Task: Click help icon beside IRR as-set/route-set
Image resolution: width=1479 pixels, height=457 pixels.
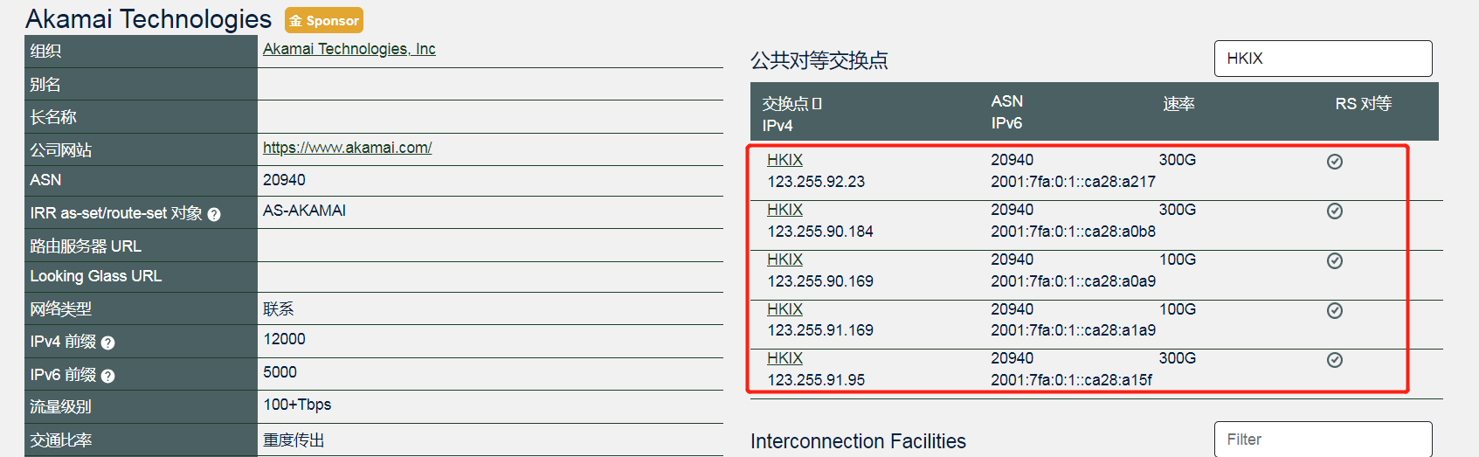Action: click(214, 214)
